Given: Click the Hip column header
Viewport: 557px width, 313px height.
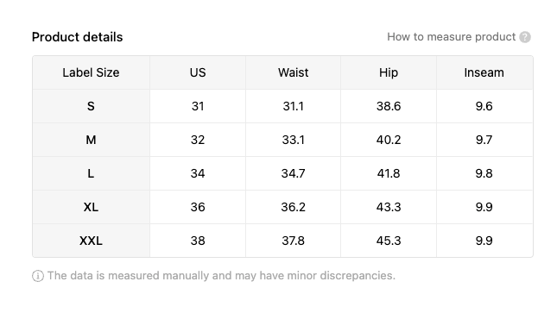Looking at the screenshot, I should point(389,72).
